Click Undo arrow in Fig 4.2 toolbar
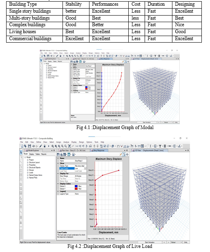Screen dimensions: 210x252 coord(34,146)
